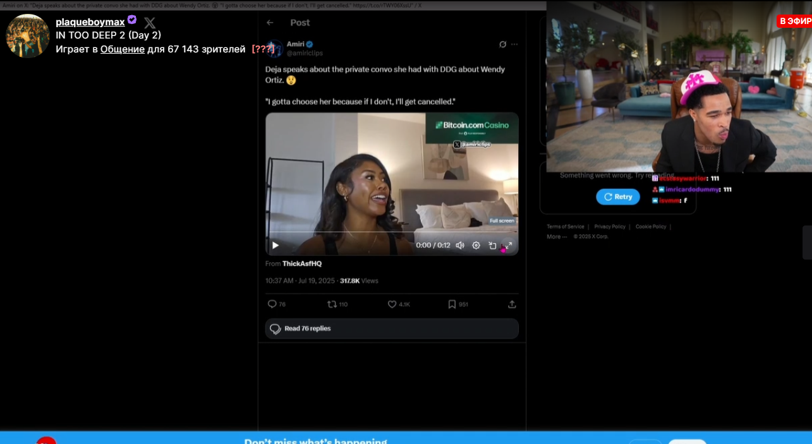Screen dimensions: 812x444
Task: Share the post via upload icon
Action: click(x=512, y=304)
